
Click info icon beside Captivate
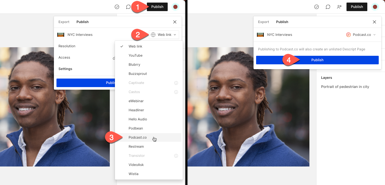(x=176, y=83)
